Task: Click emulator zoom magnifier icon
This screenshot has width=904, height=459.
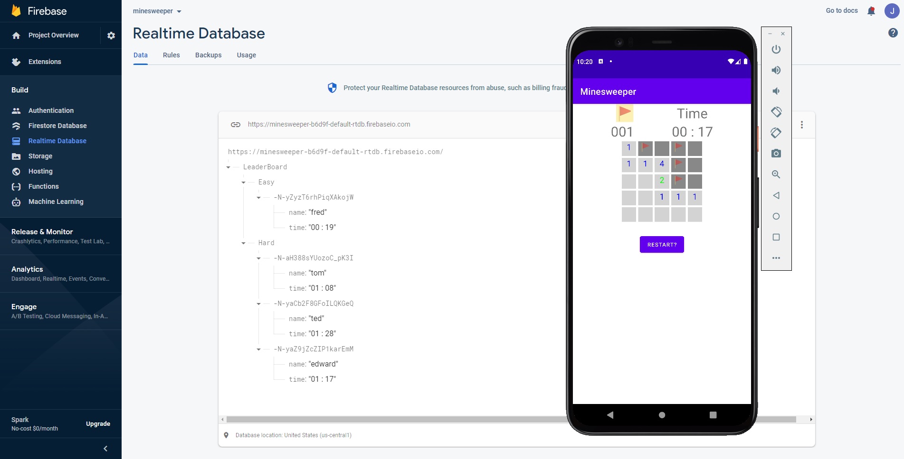Action: 776,174
